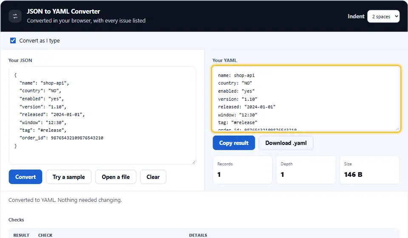Click the "released" line in YAML output
This screenshot has height=238, width=408.
coord(246,107)
